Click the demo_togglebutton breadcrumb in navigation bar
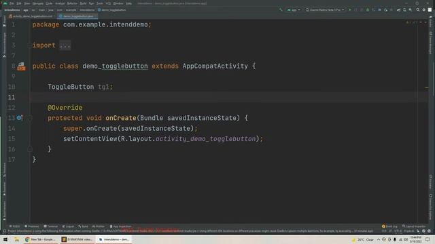Screen dimensions: 435x244 [111, 10]
